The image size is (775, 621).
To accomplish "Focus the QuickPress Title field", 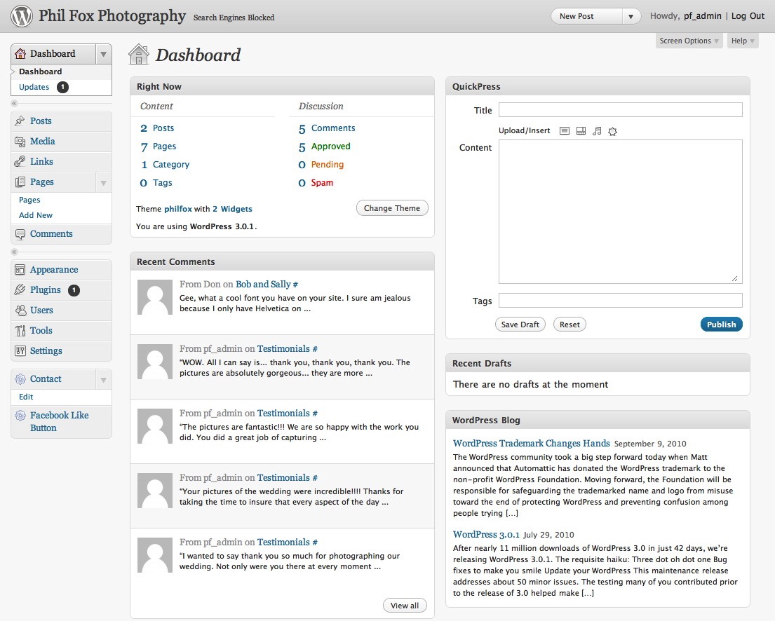I will tap(620, 109).
